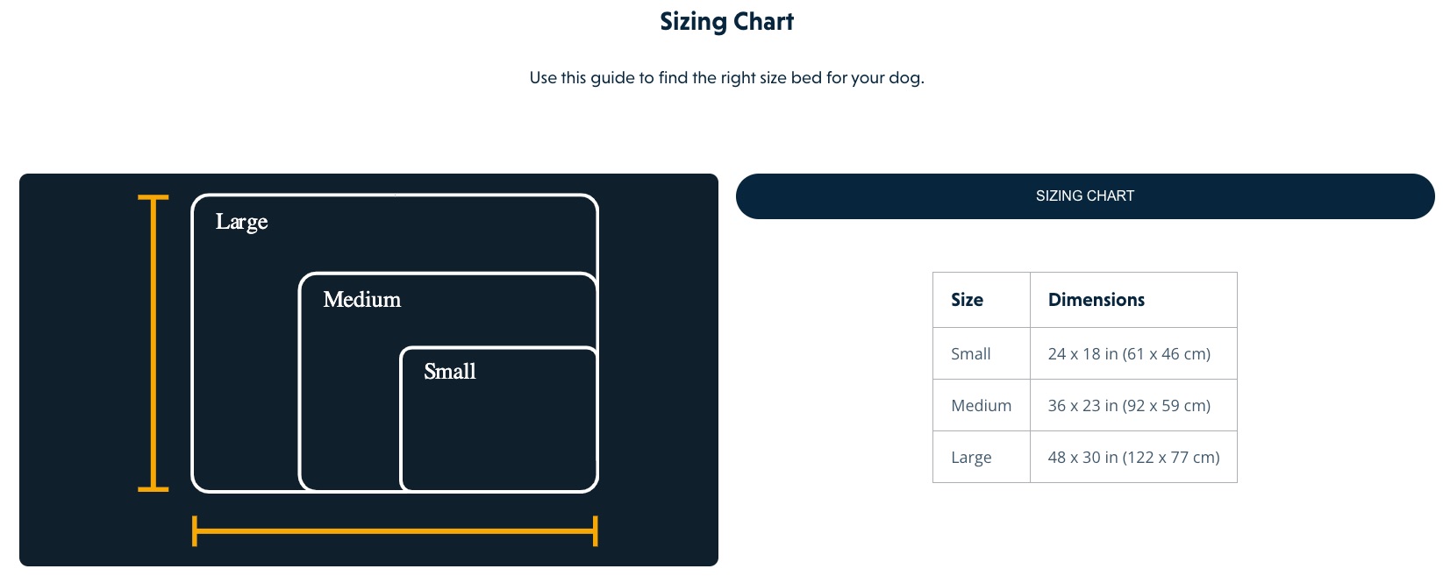
Task: Click the Large label in the diagram
Action: tap(241, 222)
